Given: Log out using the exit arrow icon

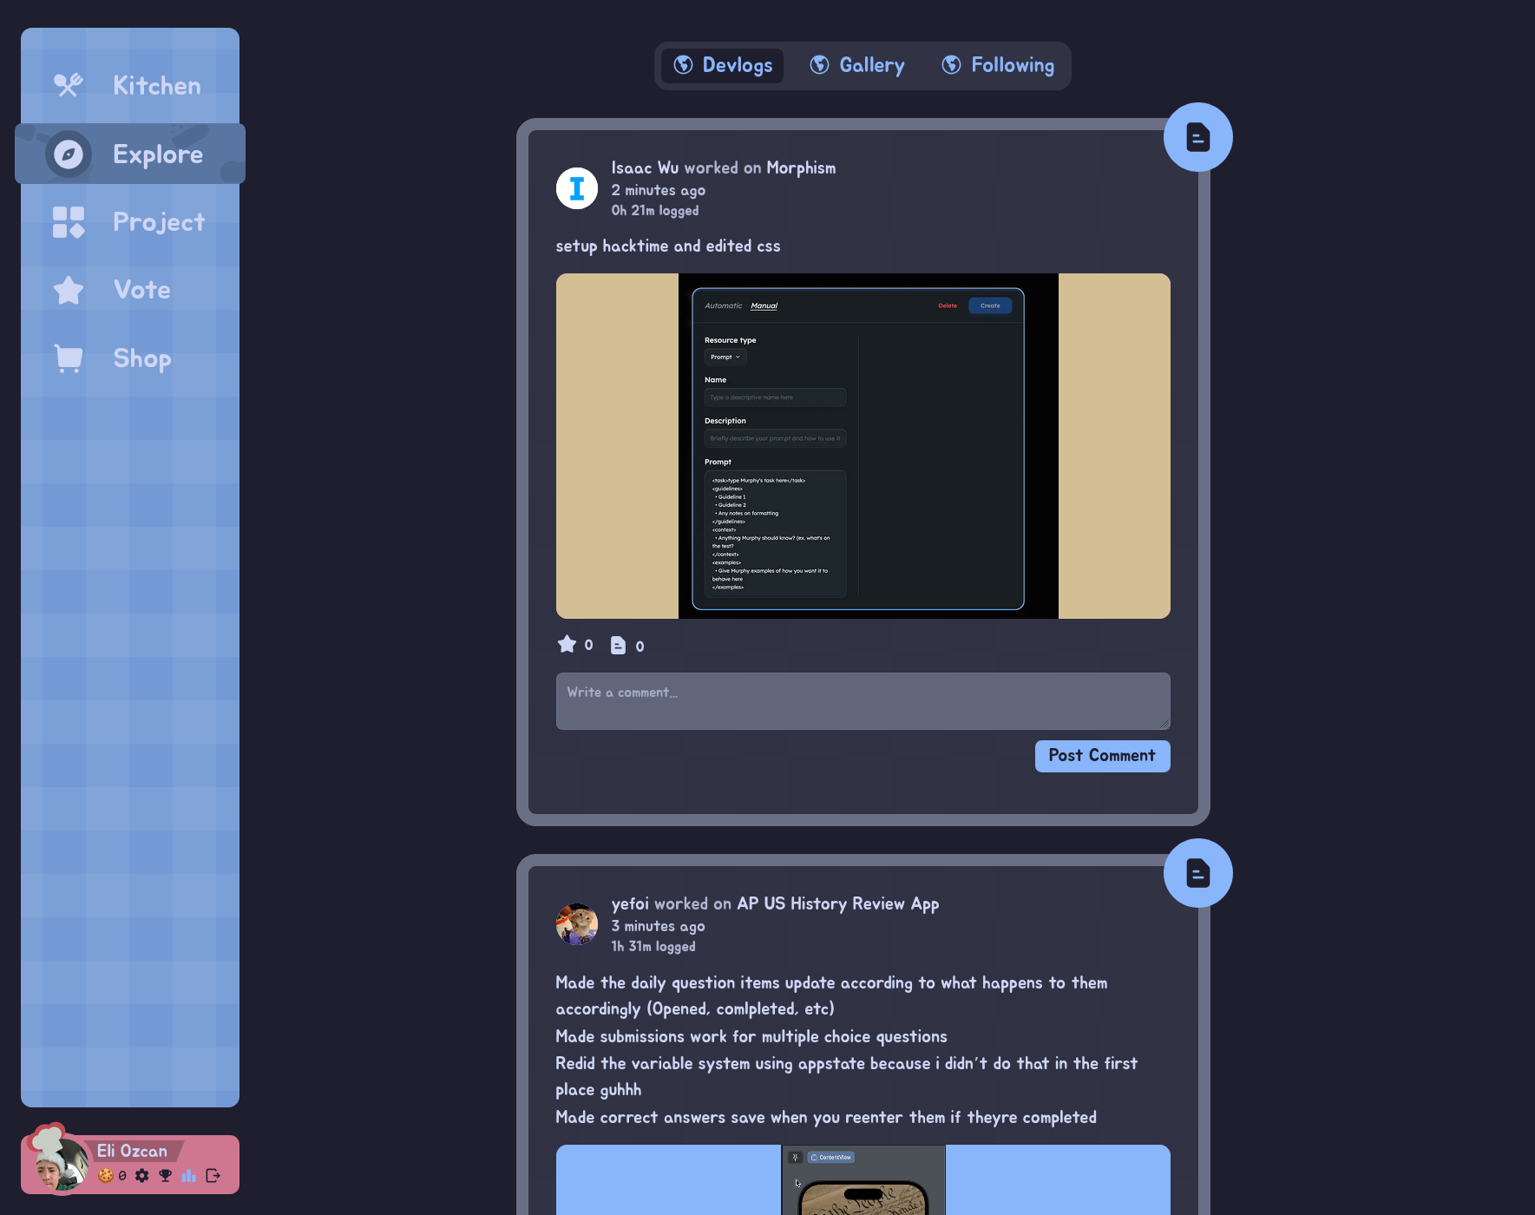Looking at the screenshot, I should click(x=213, y=1176).
